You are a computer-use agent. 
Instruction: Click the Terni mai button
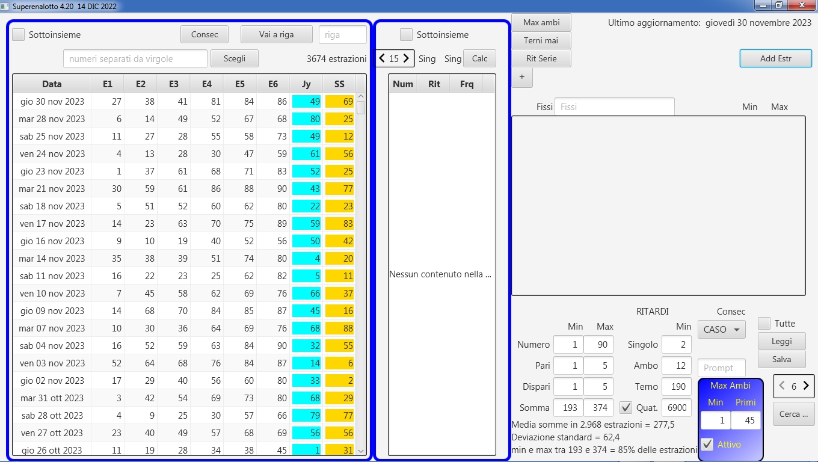(x=541, y=40)
